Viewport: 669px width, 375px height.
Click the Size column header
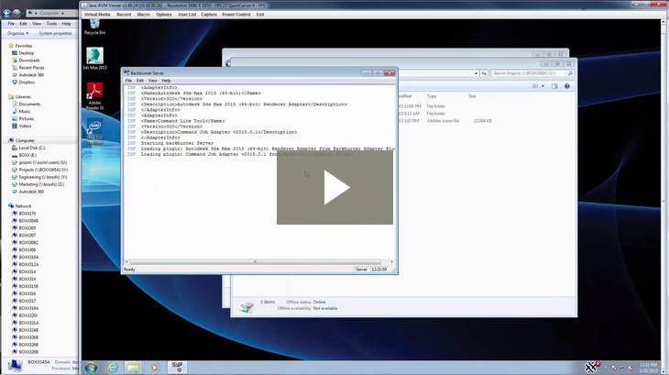tap(472, 96)
